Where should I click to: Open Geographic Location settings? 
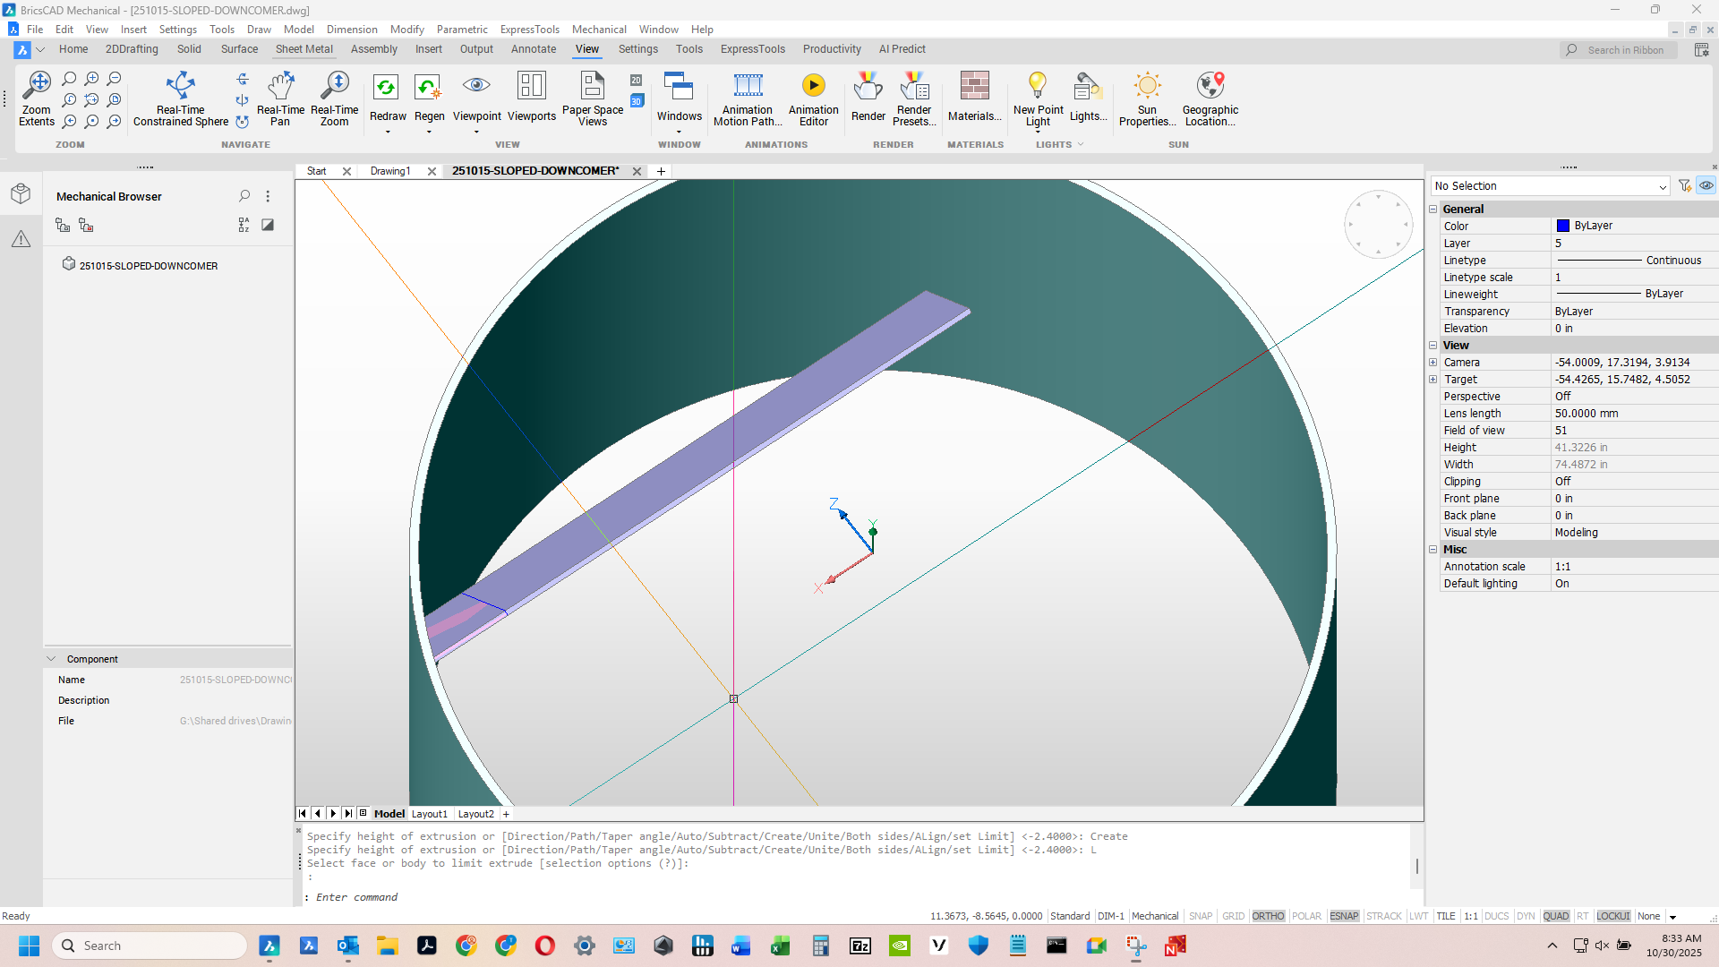(1210, 98)
